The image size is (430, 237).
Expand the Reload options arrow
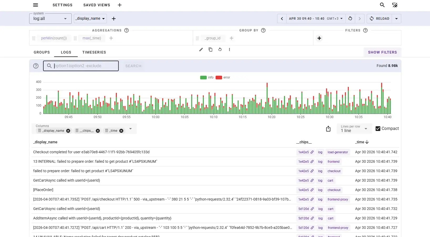click(x=396, y=19)
